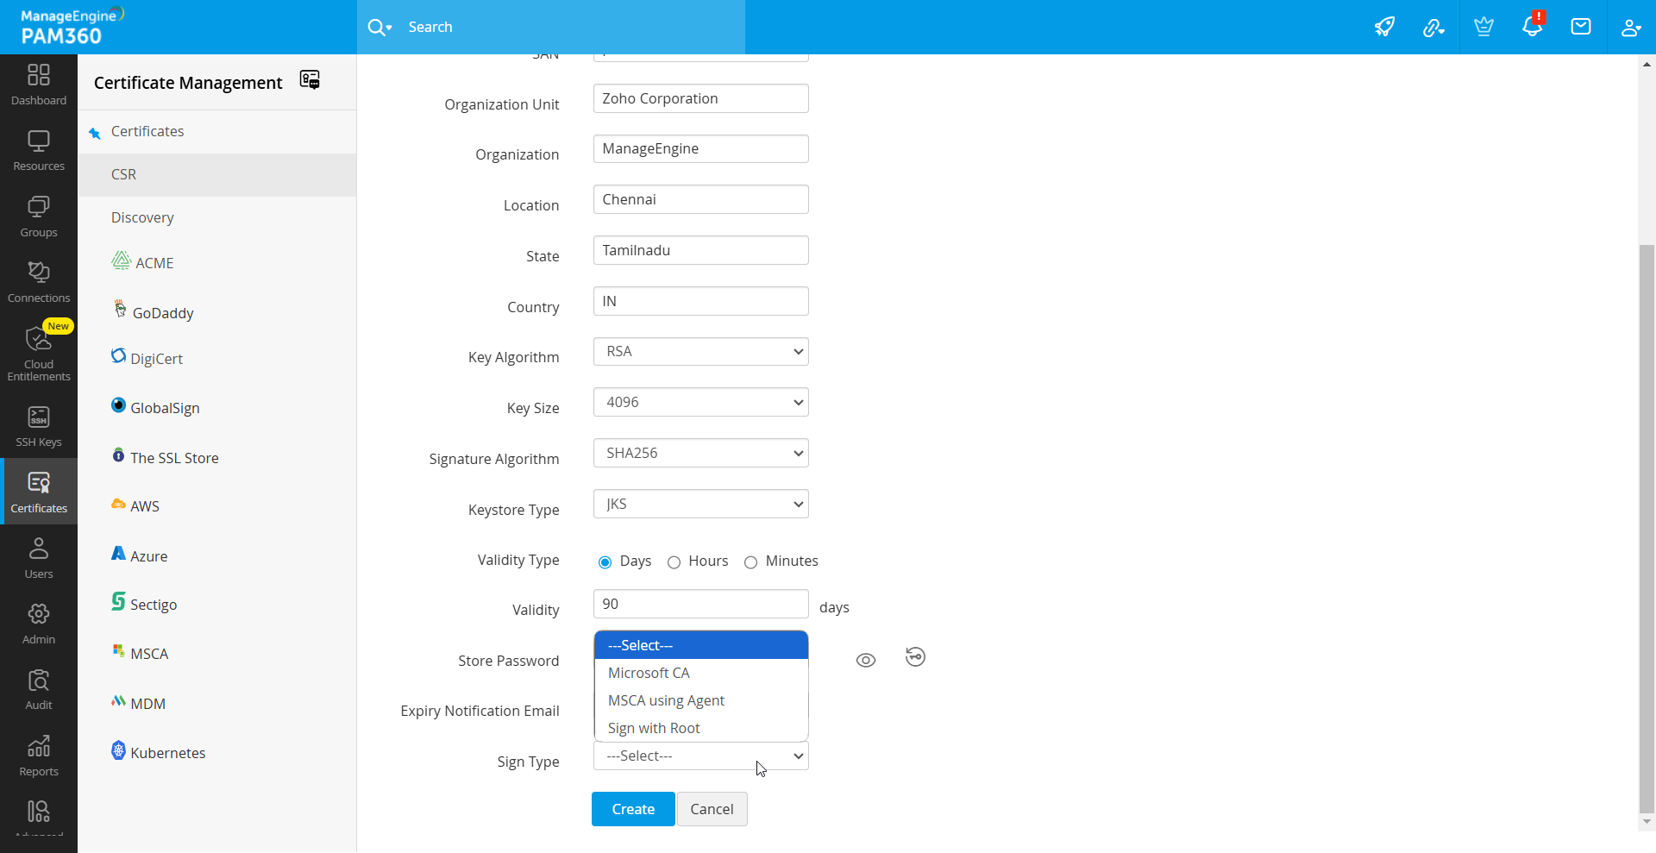The height and width of the screenshot is (853, 1656).
Task: Select the Minutes validity type
Action: [x=750, y=562]
